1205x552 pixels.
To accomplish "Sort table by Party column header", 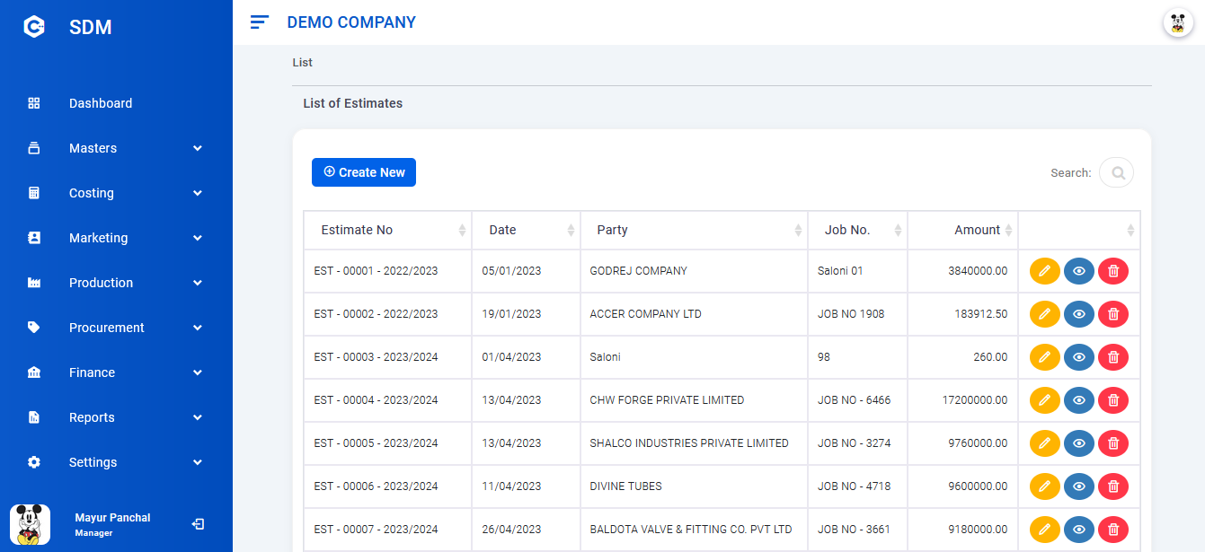I will tap(694, 231).
